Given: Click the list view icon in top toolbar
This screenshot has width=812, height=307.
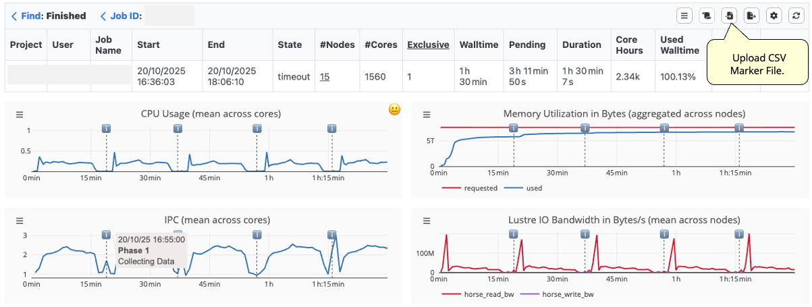Looking at the screenshot, I should [x=684, y=16].
